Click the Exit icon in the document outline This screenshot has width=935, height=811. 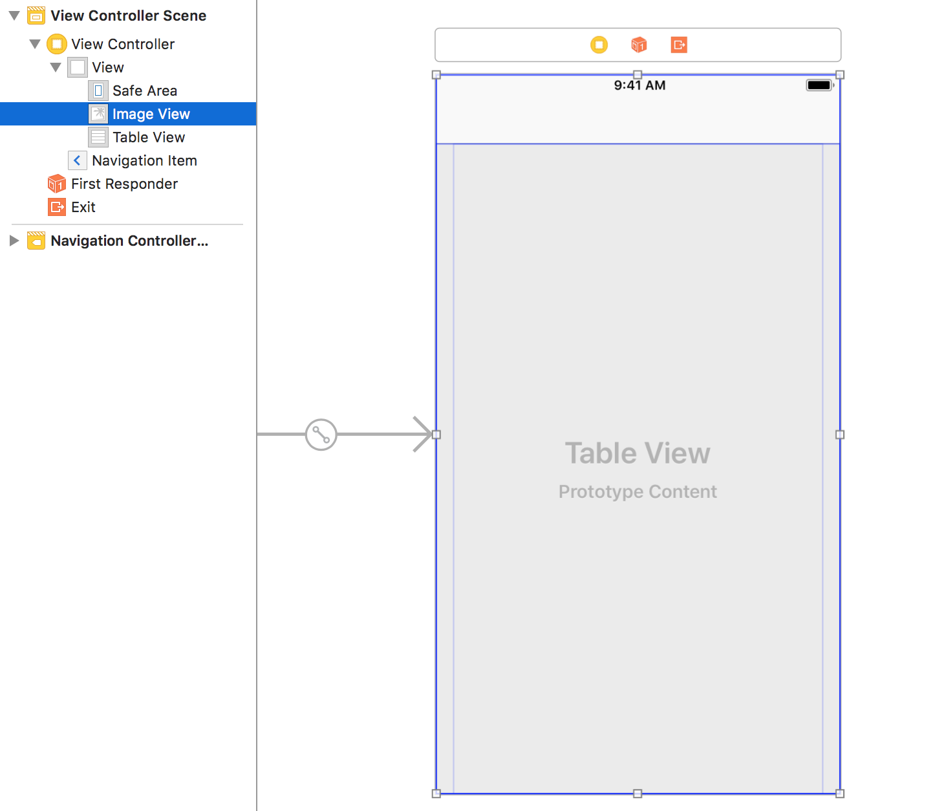point(57,207)
